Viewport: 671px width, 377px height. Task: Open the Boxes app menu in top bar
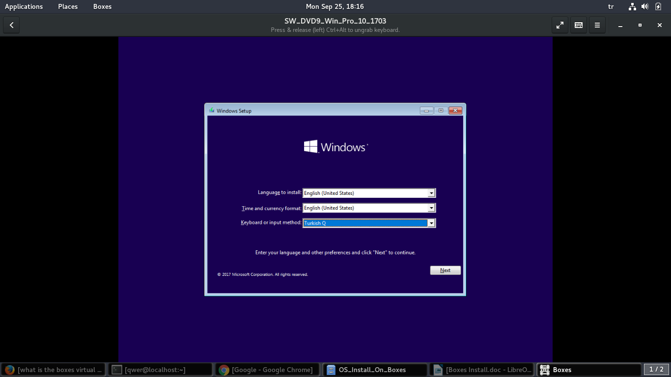click(102, 6)
